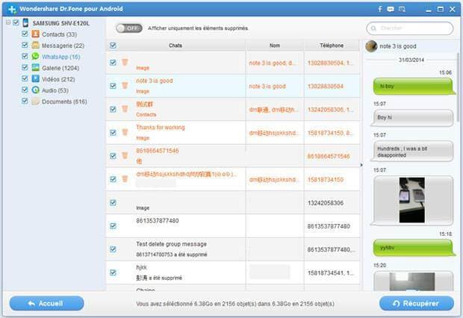Viewport: 463px width, 318px height.
Task: Click the Dr.Fone logo in title bar
Action: [x=12, y=9]
